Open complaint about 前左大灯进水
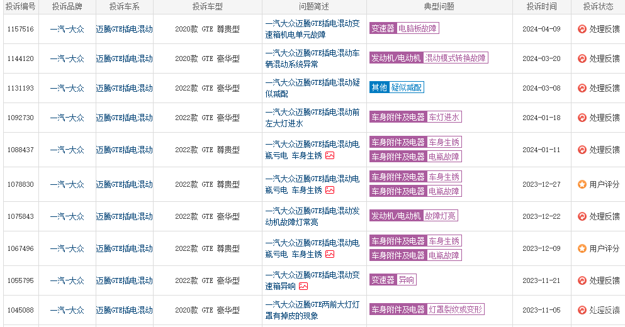This screenshot has height=327, width=625. pos(312,118)
